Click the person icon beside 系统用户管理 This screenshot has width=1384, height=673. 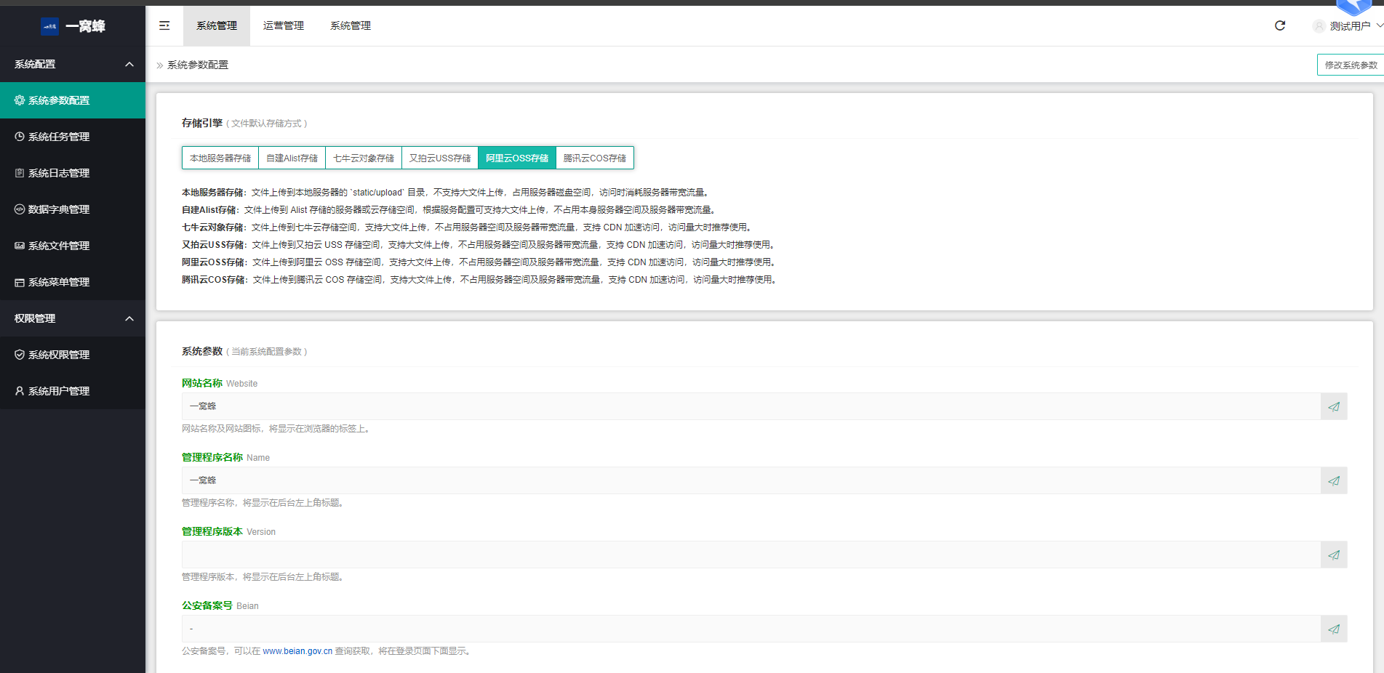click(x=20, y=391)
